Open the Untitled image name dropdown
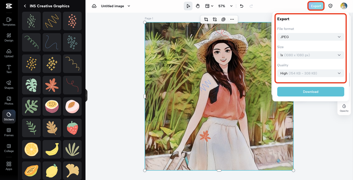The width and height of the screenshot is (353, 180). pos(129,6)
